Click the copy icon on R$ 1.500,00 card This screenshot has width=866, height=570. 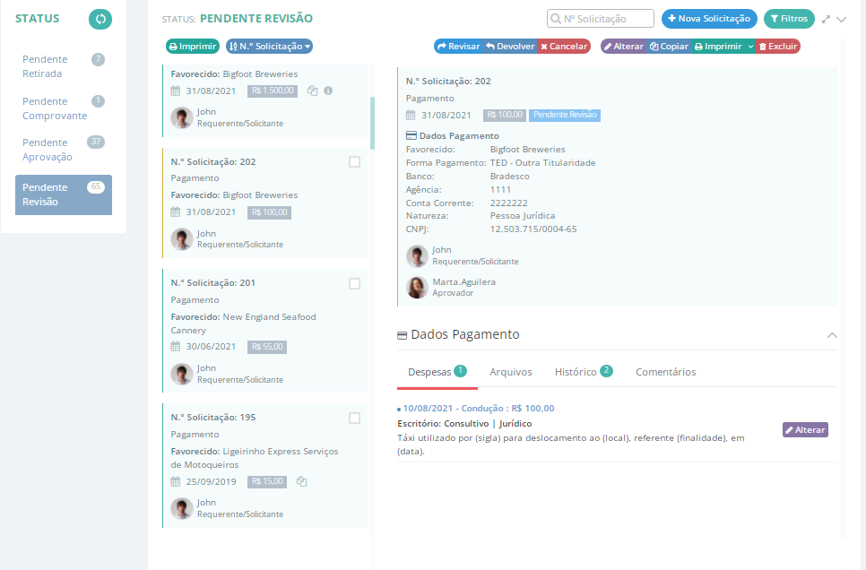[x=313, y=91]
